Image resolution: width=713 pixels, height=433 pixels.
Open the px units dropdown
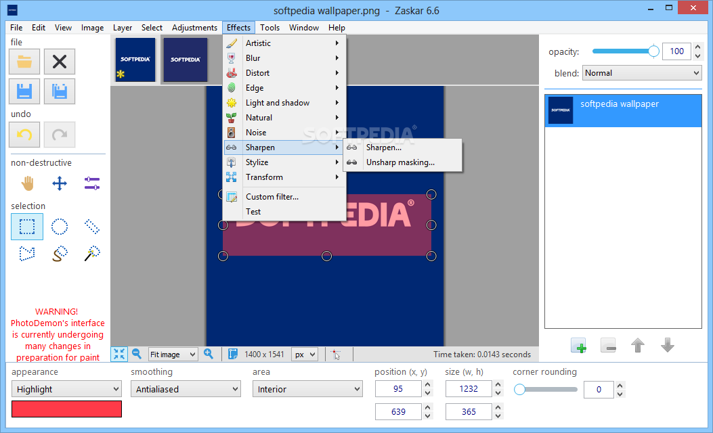click(304, 355)
